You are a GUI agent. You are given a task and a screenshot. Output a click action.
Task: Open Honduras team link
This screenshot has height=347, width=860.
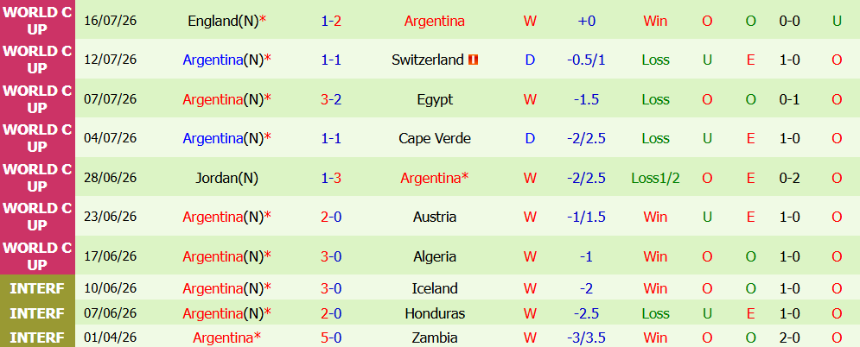pyautogui.click(x=435, y=313)
